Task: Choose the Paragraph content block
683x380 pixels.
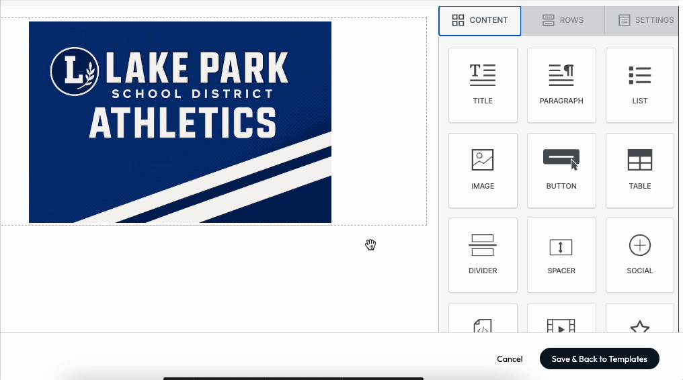Action: [561, 85]
